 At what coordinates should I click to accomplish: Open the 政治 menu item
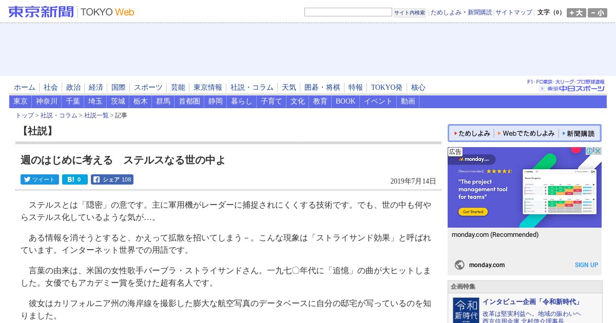point(73,88)
